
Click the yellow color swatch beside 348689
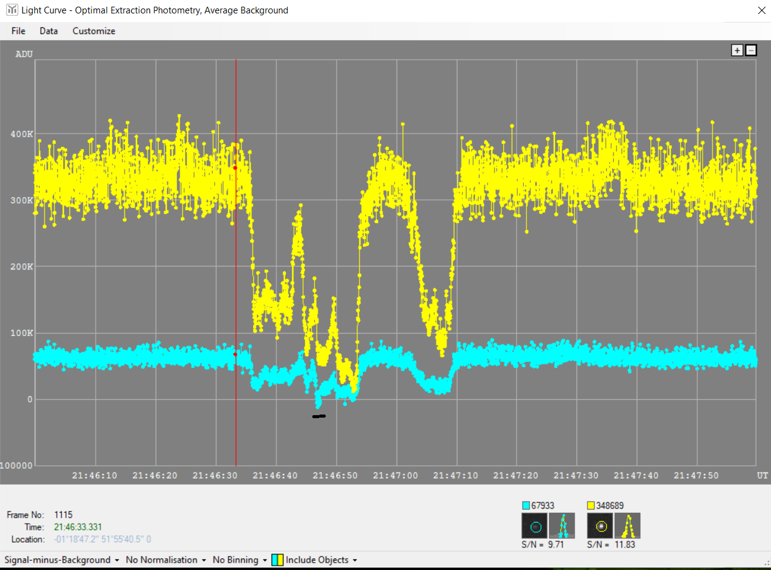590,505
